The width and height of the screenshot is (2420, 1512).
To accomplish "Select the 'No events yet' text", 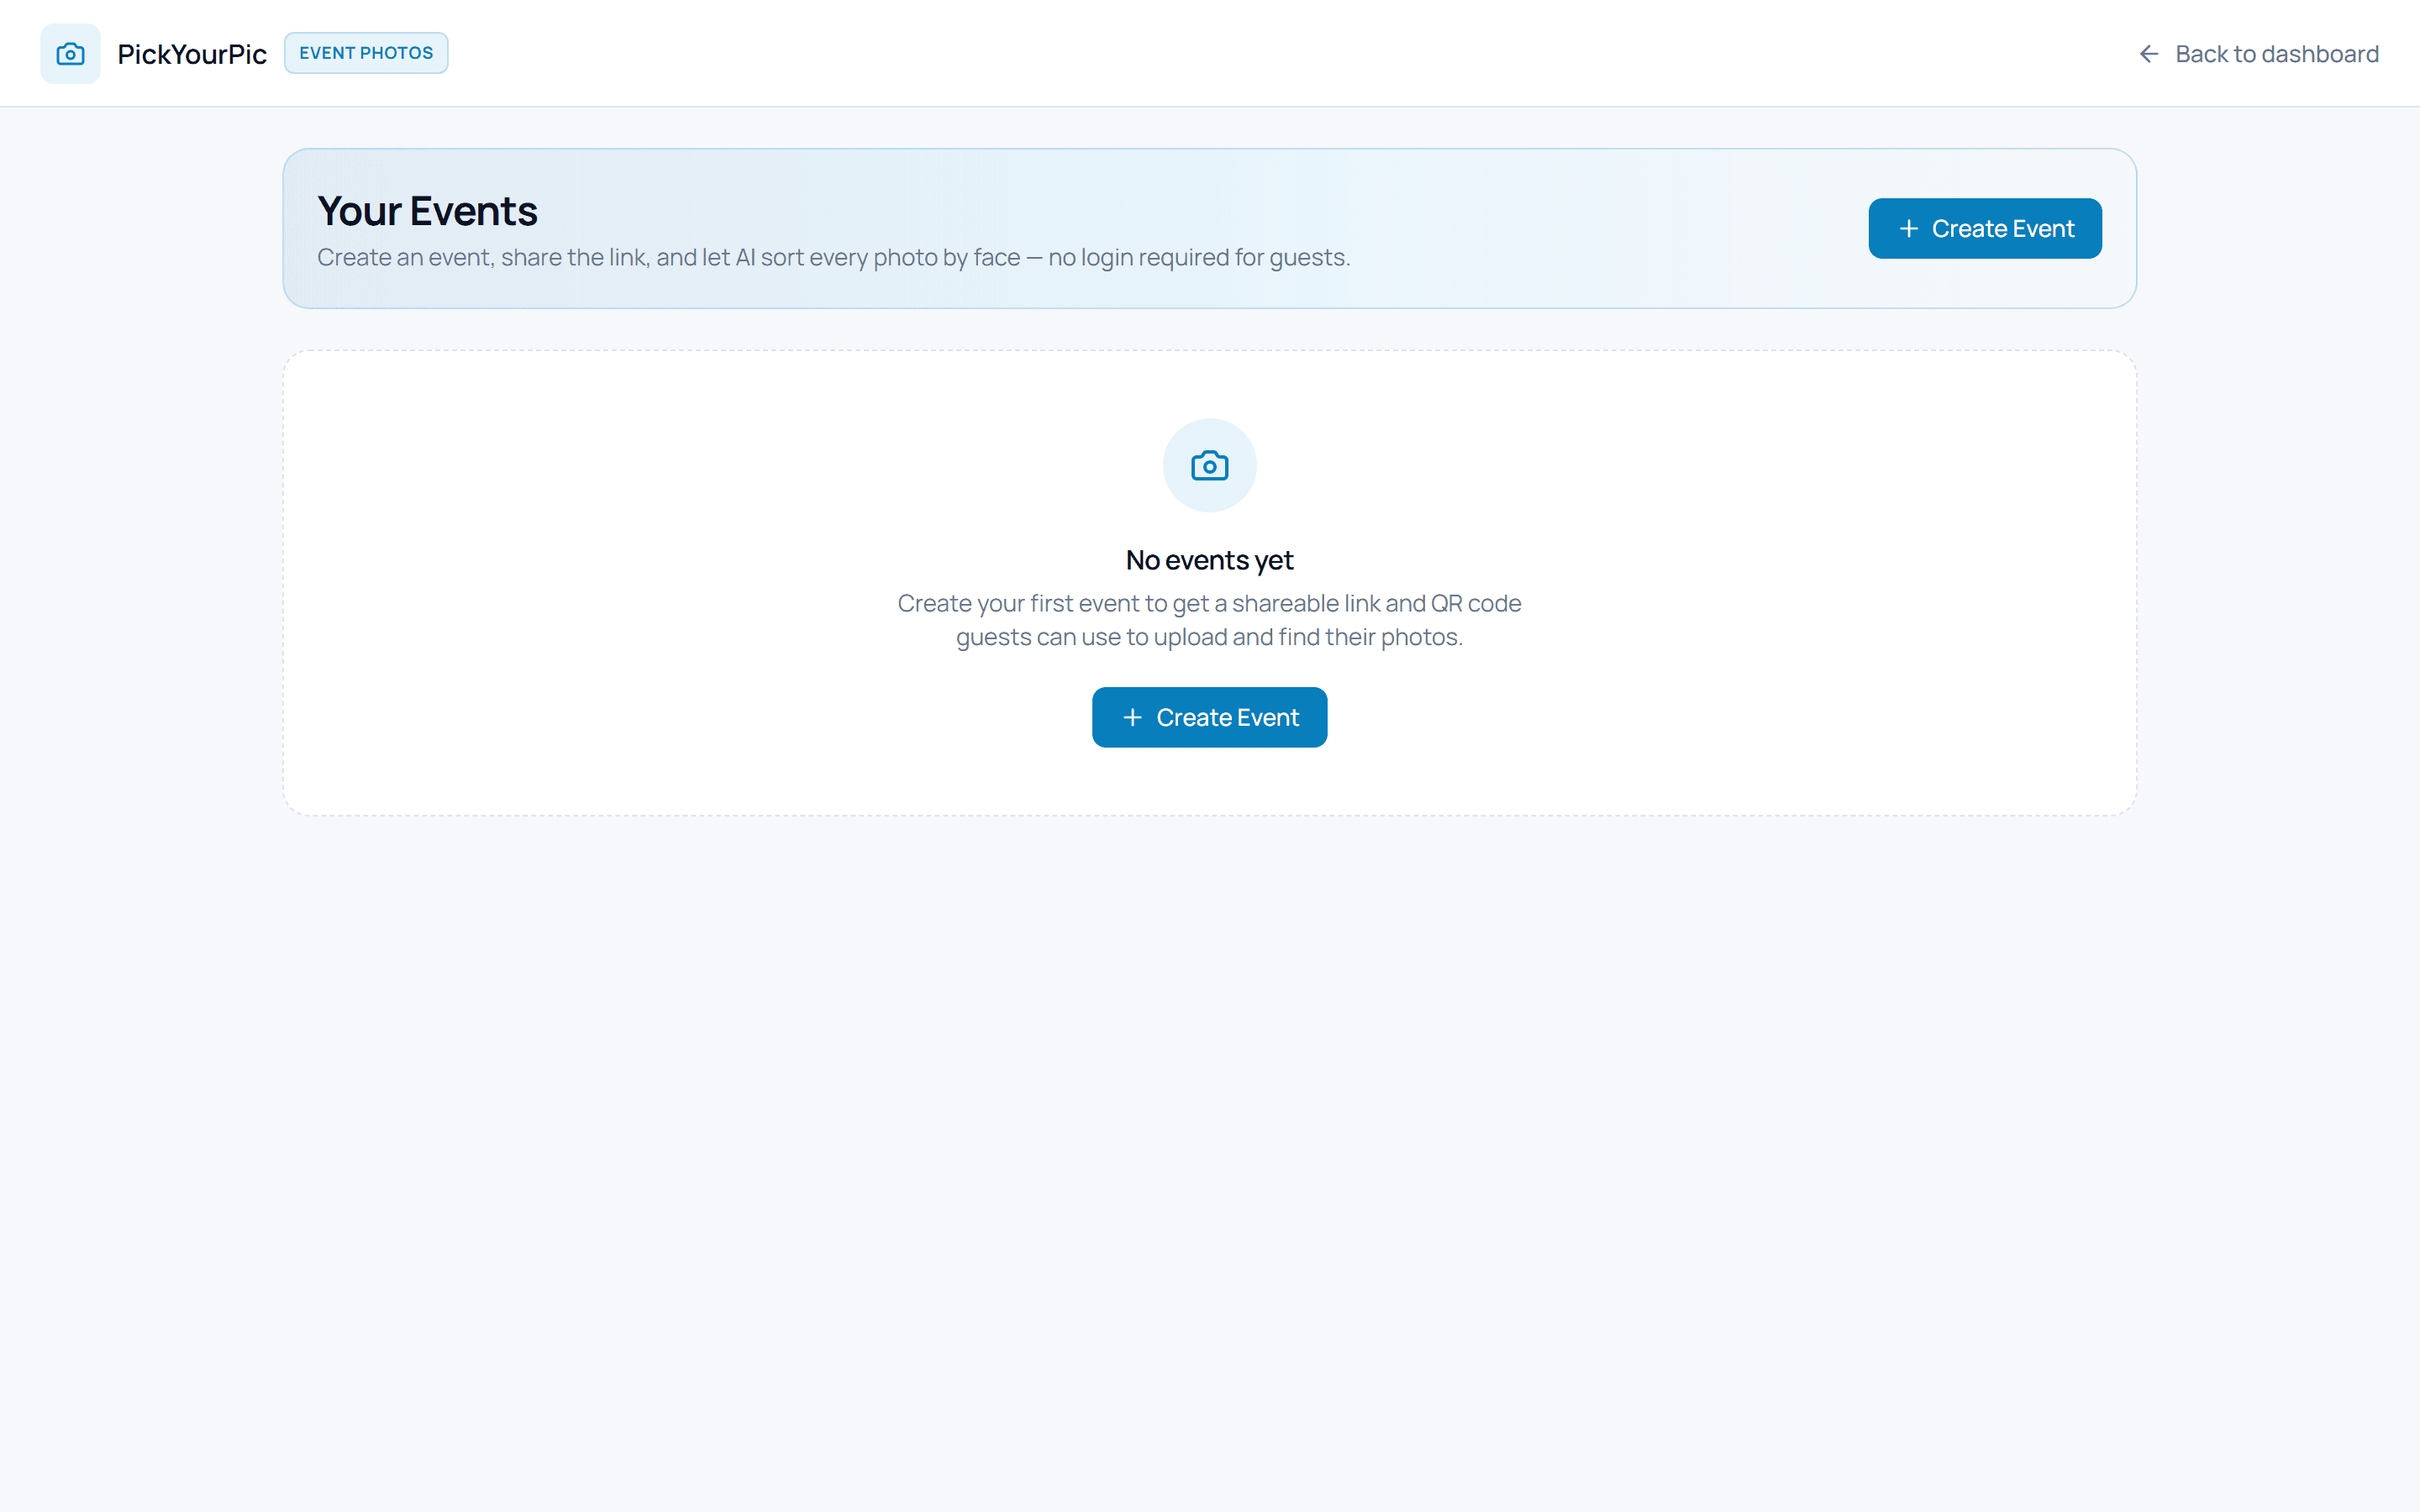I will 1209,560.
